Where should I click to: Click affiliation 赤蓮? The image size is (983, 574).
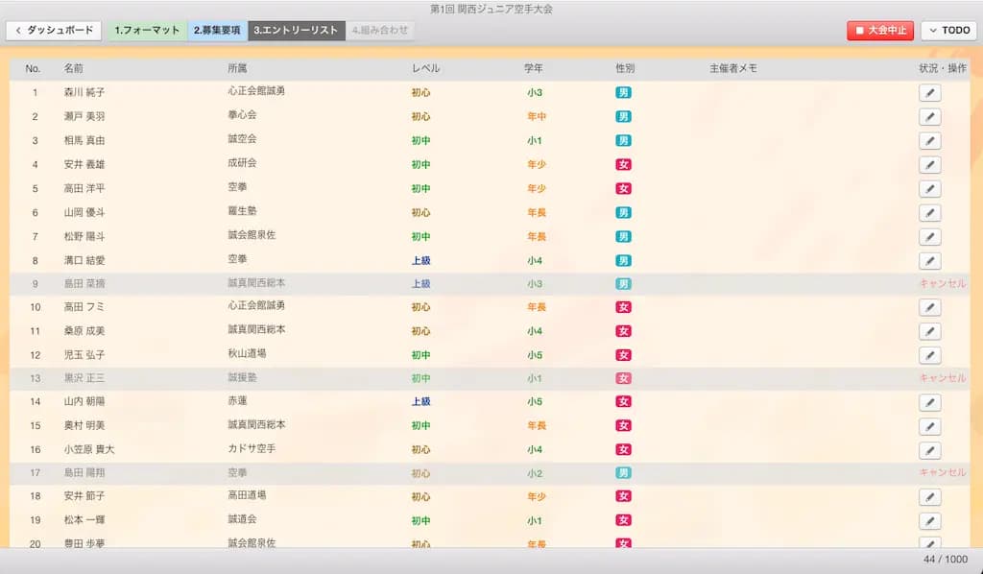[x=237, y=400]
